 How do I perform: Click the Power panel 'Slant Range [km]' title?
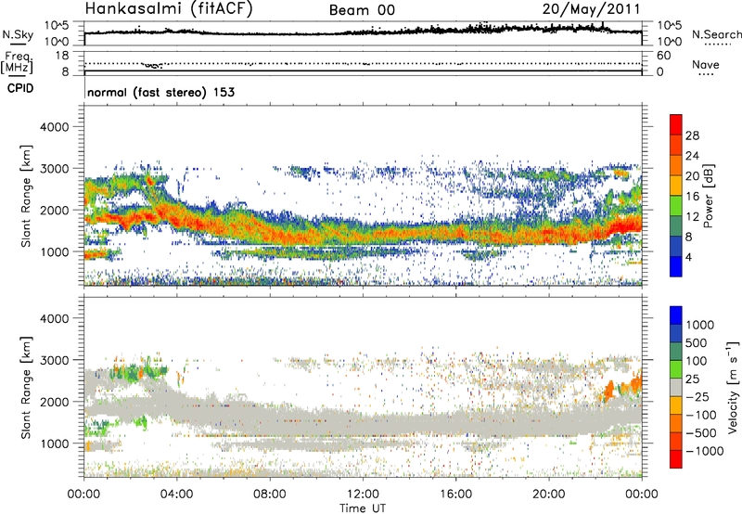click(x=26, y=196)
